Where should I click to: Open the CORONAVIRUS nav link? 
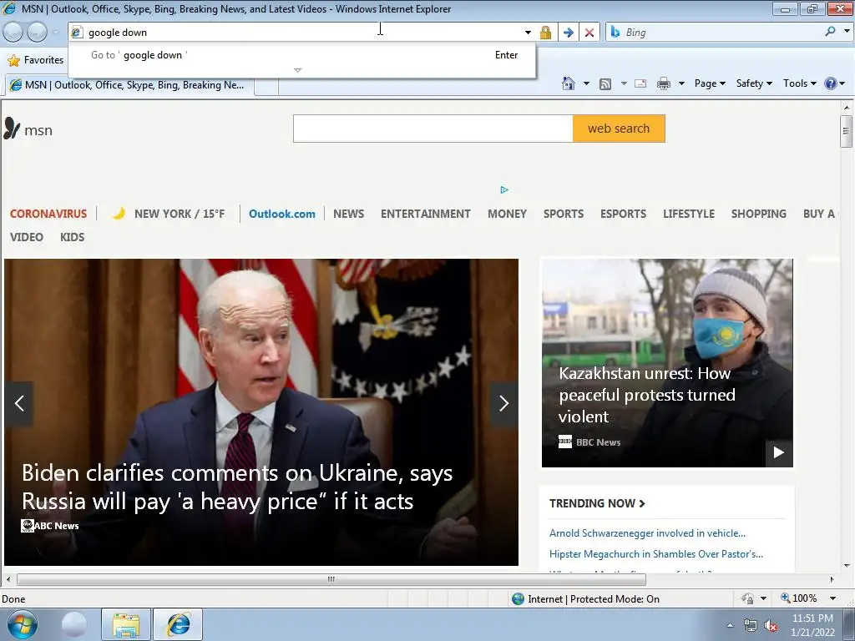[x=48, y=214]
